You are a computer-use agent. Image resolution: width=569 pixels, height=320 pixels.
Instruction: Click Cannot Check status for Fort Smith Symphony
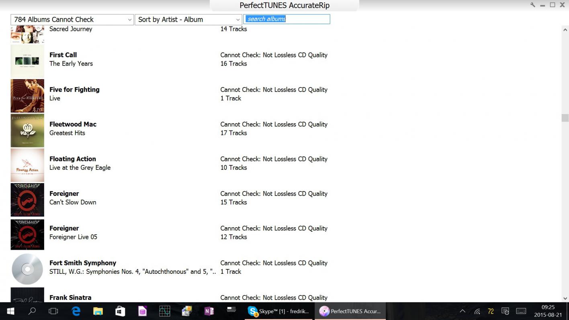(x=274, y=263)
